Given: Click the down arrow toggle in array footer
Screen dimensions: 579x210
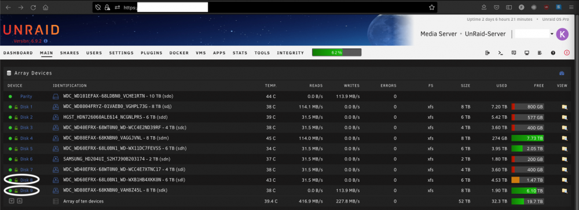Looking at the screenshot, I should click(x=12, y=201).
